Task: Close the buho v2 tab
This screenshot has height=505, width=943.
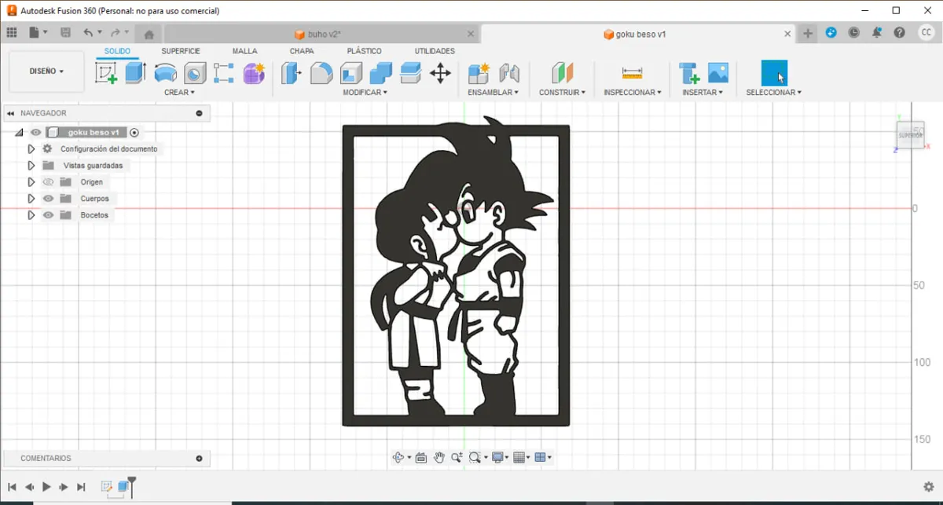Action: tap(471, 34)
